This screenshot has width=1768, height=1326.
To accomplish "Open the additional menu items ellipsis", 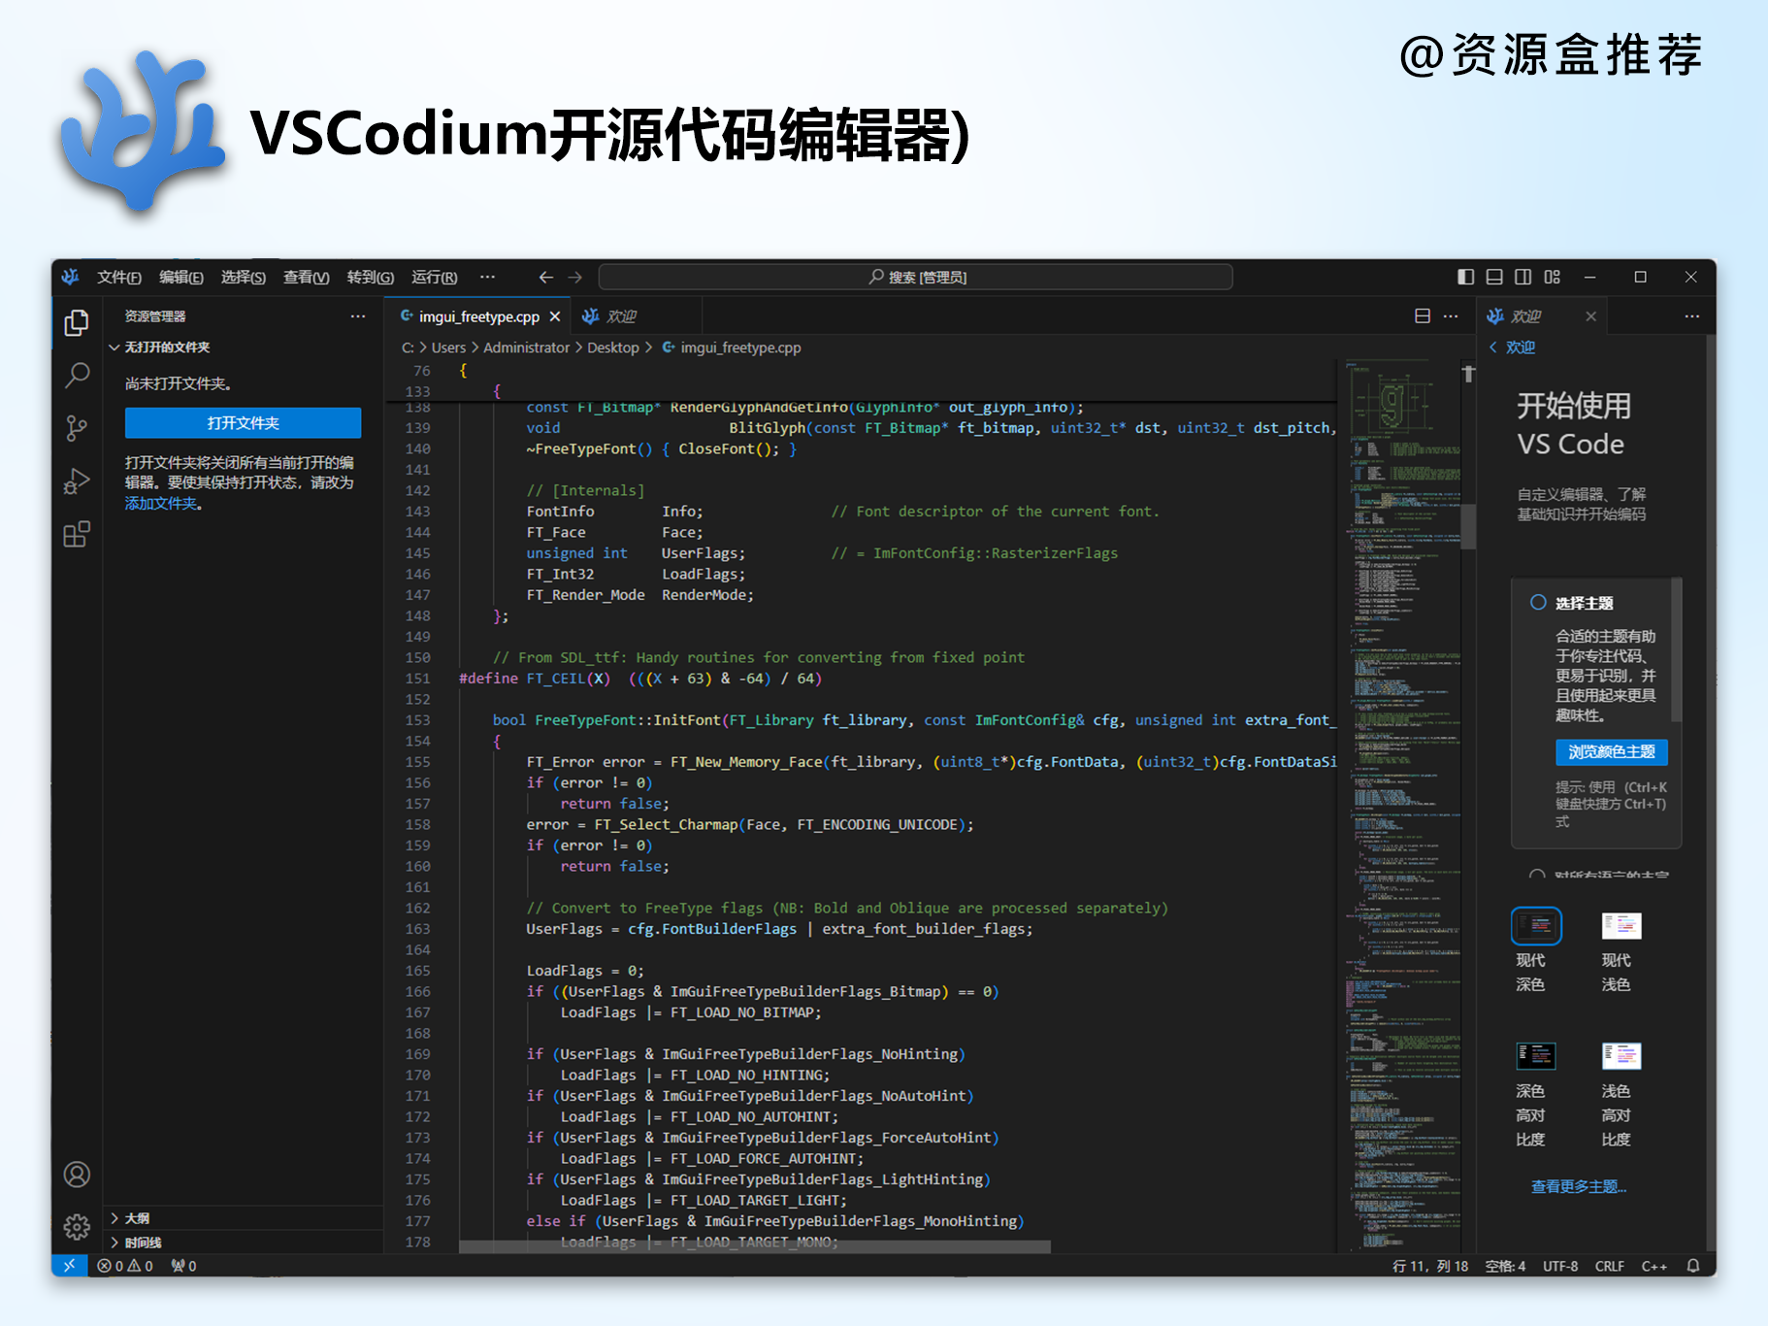I will click(487, 278).
